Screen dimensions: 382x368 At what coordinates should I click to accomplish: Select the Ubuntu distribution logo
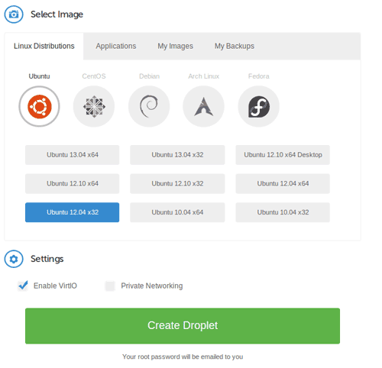(39, 106)
